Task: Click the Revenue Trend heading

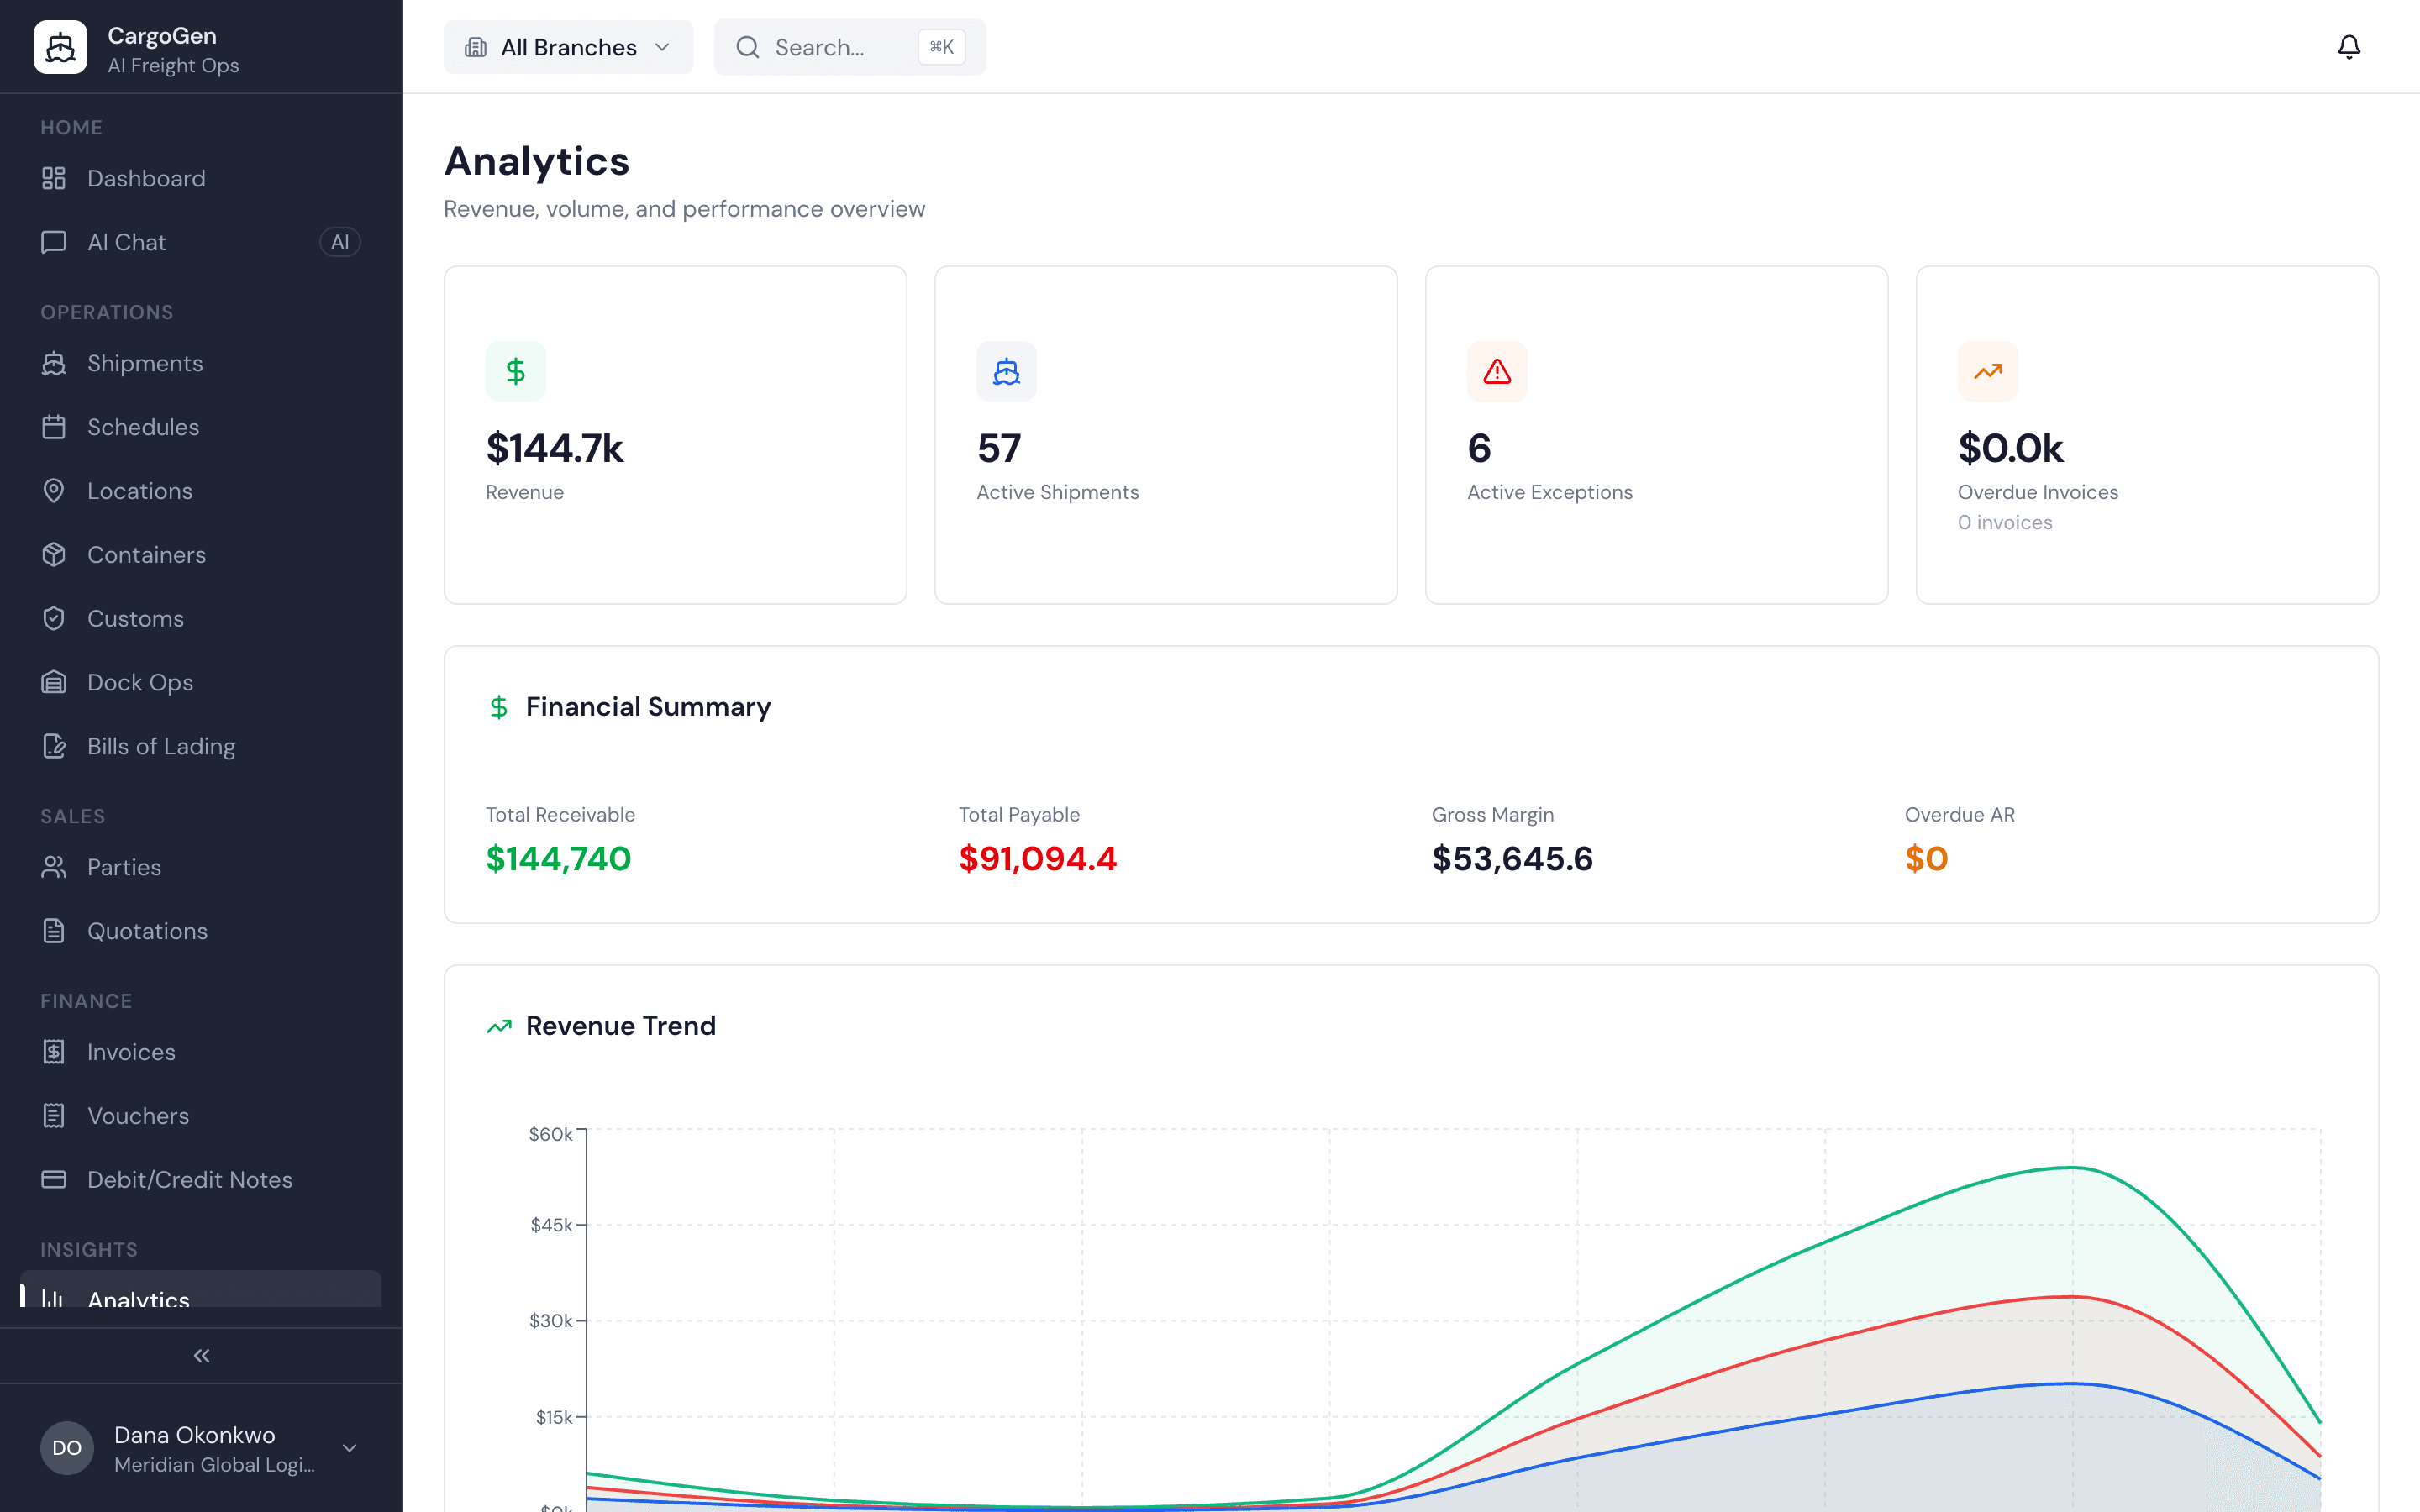Action: pos(620,1026)
